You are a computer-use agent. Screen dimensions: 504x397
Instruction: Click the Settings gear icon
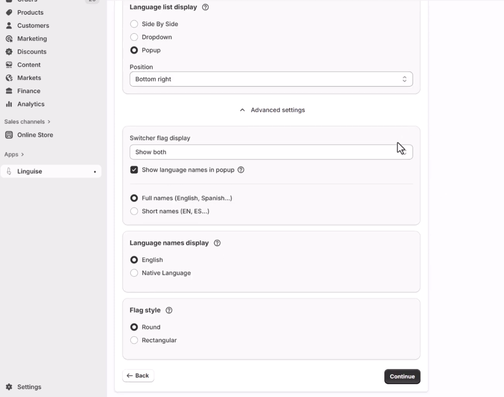click(9, 387)
